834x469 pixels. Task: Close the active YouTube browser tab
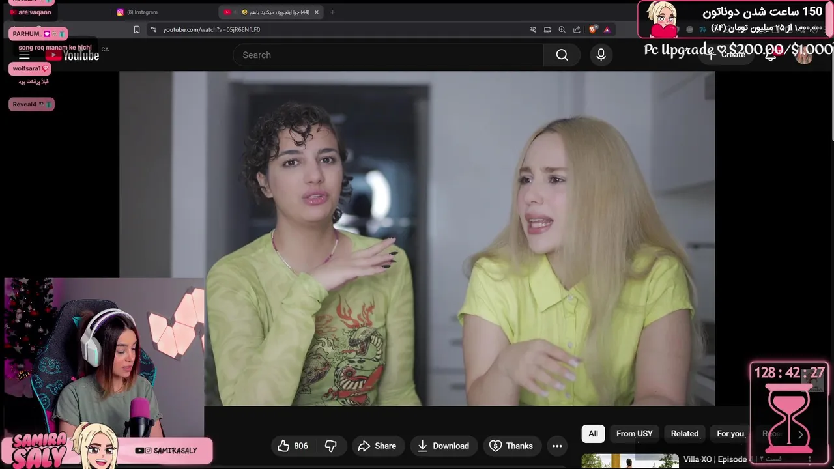(x=317, y=12)
